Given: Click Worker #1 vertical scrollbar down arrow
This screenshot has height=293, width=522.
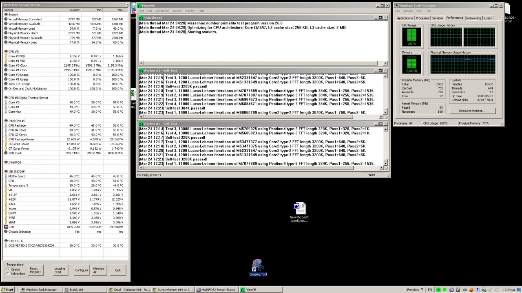Looking at the screenshot, I should tap(385, 112).
